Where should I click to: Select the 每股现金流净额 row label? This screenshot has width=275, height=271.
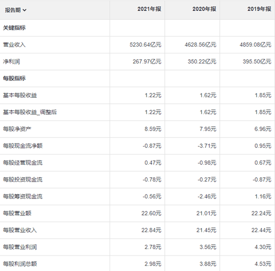23,146
